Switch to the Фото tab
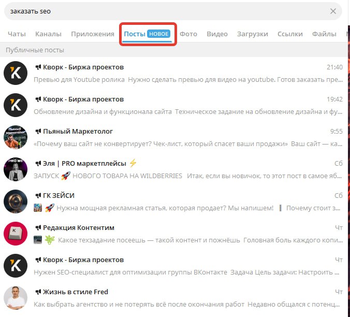 (x=188, y=34)
